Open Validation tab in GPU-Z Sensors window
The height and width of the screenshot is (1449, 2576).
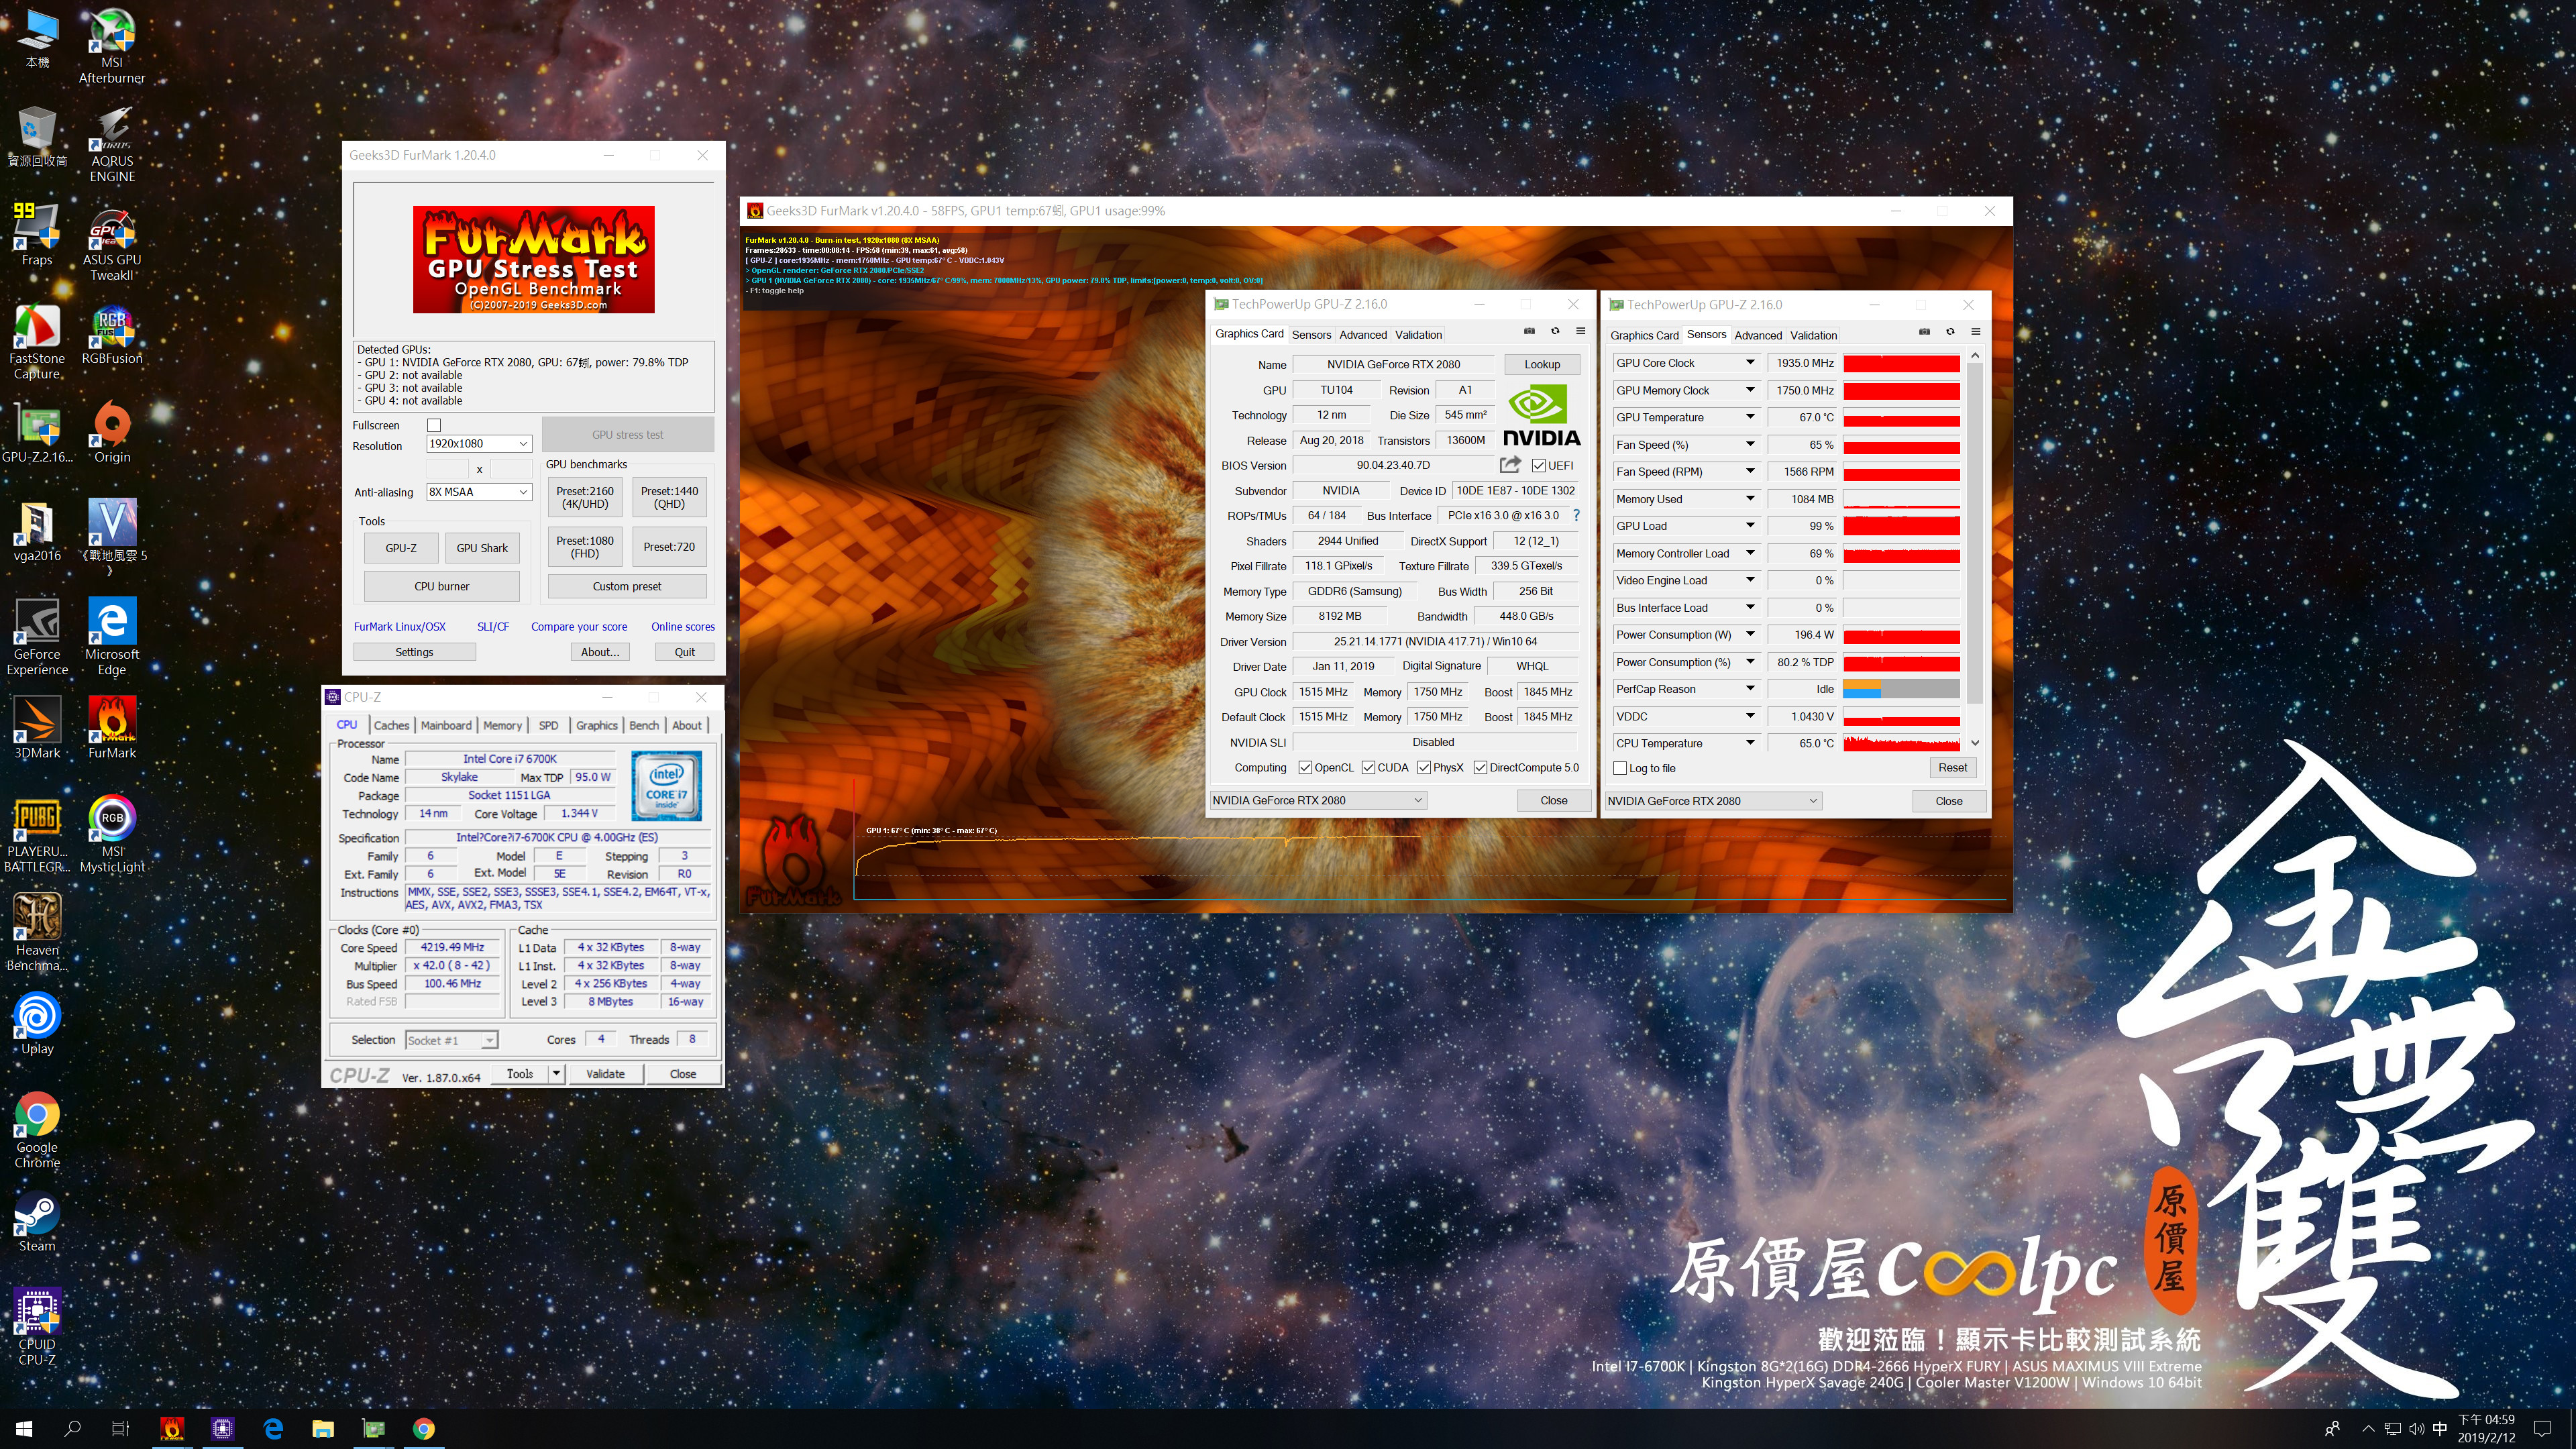tap(1813, 335)
